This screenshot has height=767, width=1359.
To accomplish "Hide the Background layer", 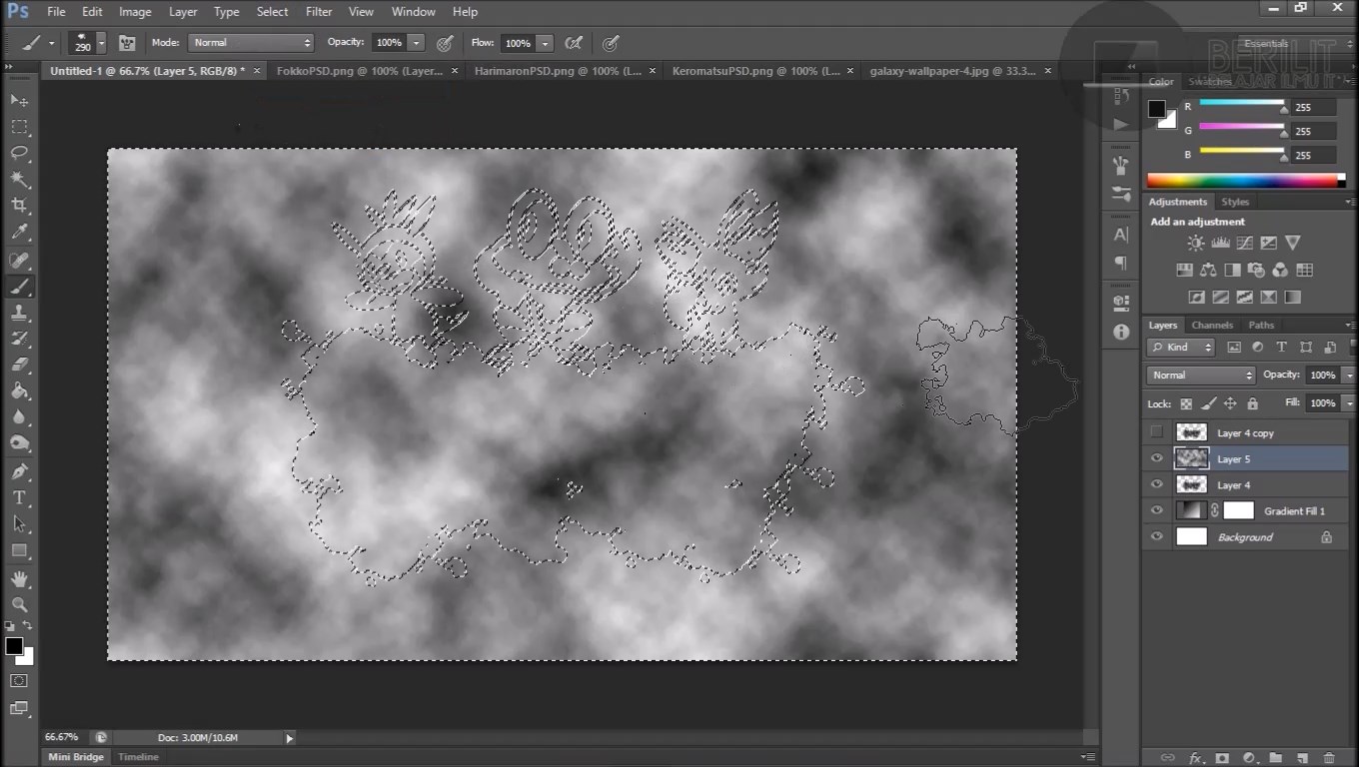I will pos(1157,536).
